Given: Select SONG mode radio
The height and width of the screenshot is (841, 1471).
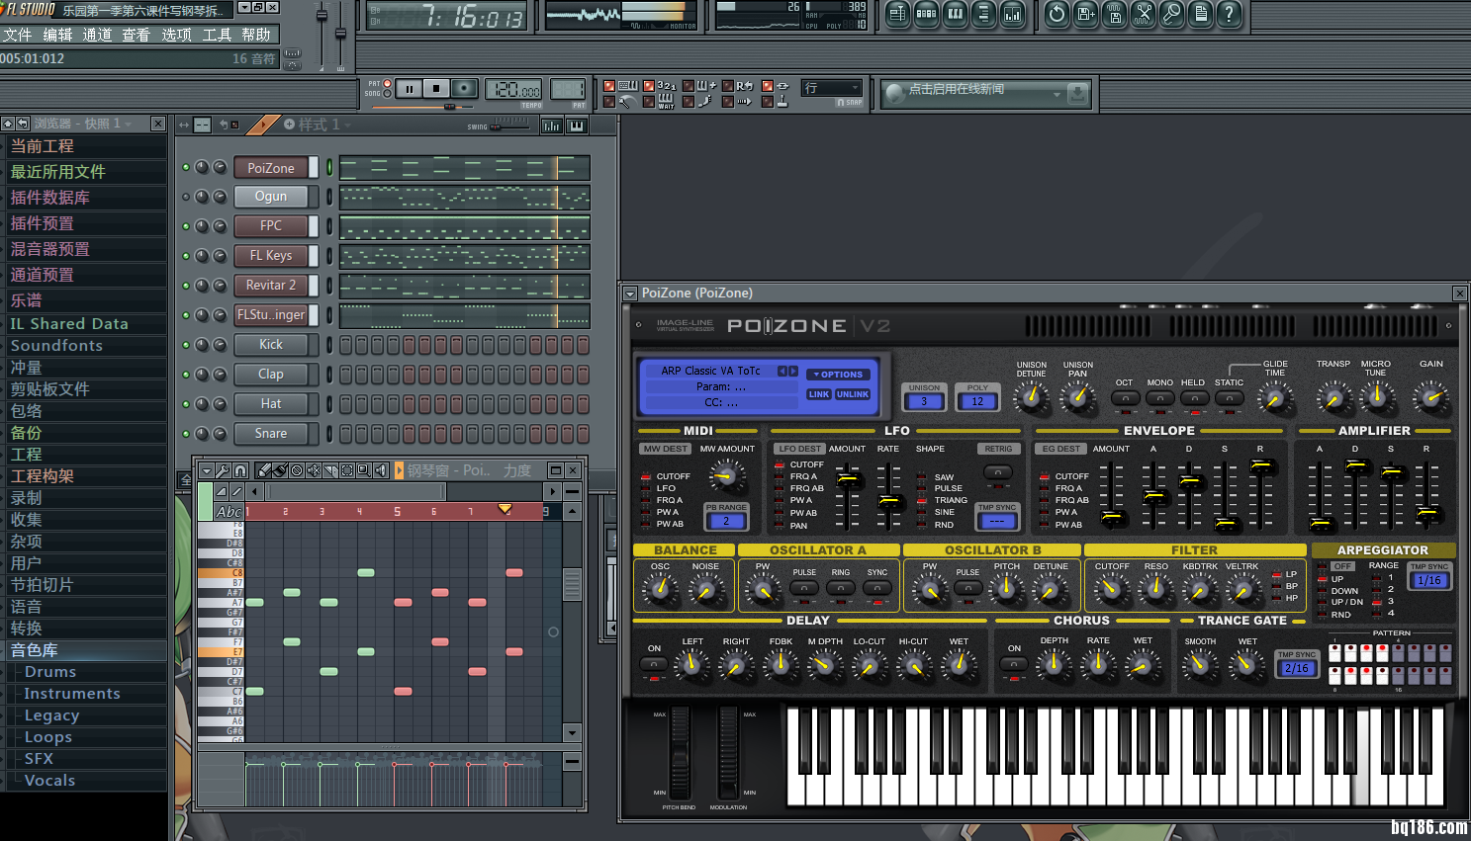Looking at the screenshot, I should click(x=388, y=94).
